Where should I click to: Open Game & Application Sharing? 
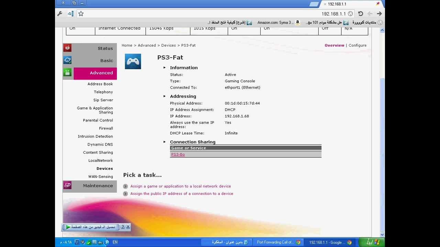(95, 110)
